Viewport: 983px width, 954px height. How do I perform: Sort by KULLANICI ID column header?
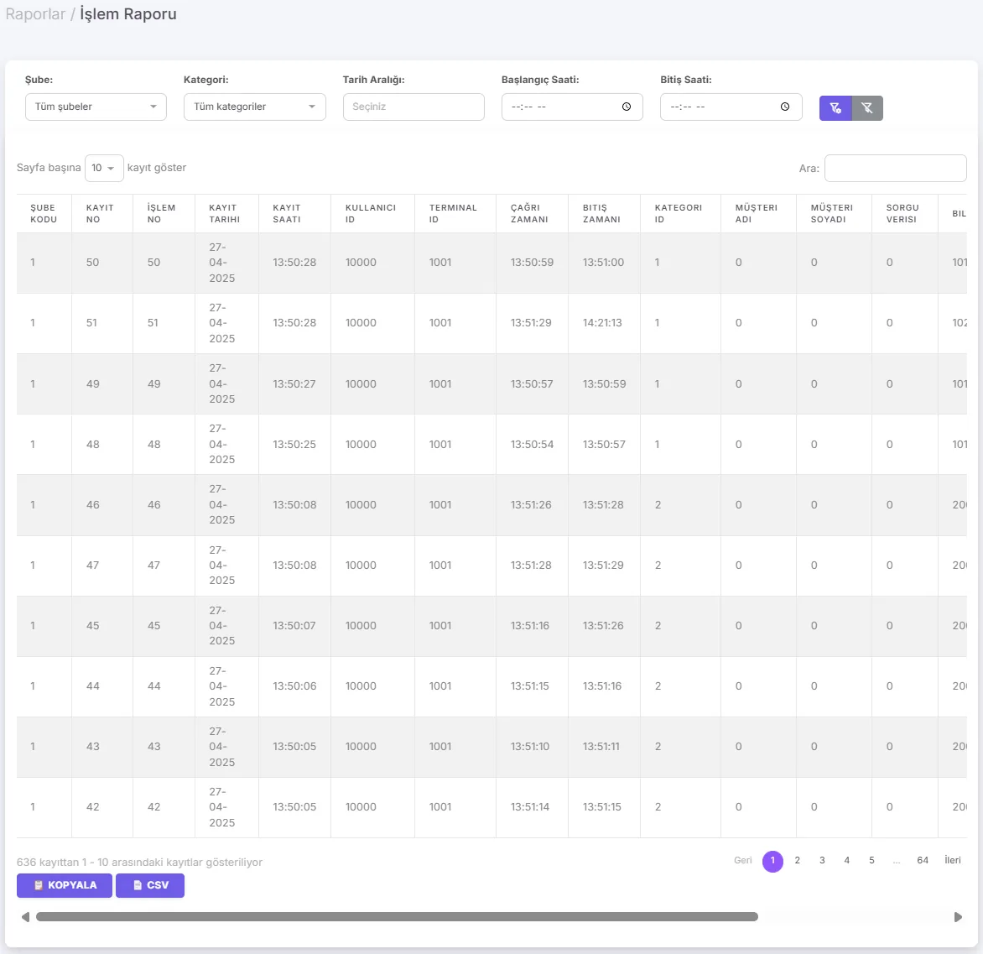pos(372,213)
